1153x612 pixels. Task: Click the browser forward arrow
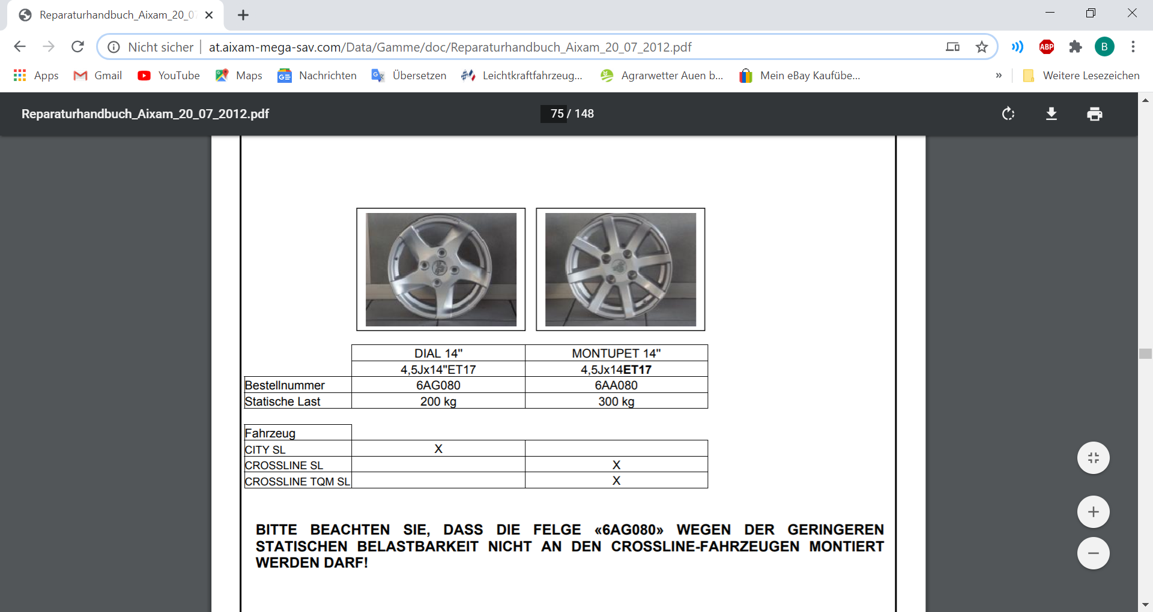(x=49, y=47)
